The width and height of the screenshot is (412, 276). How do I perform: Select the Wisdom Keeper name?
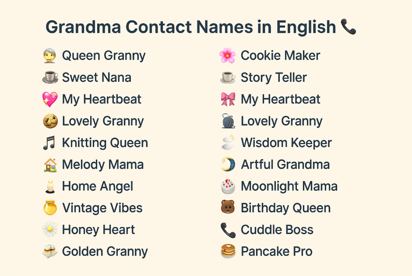point(286,143)
